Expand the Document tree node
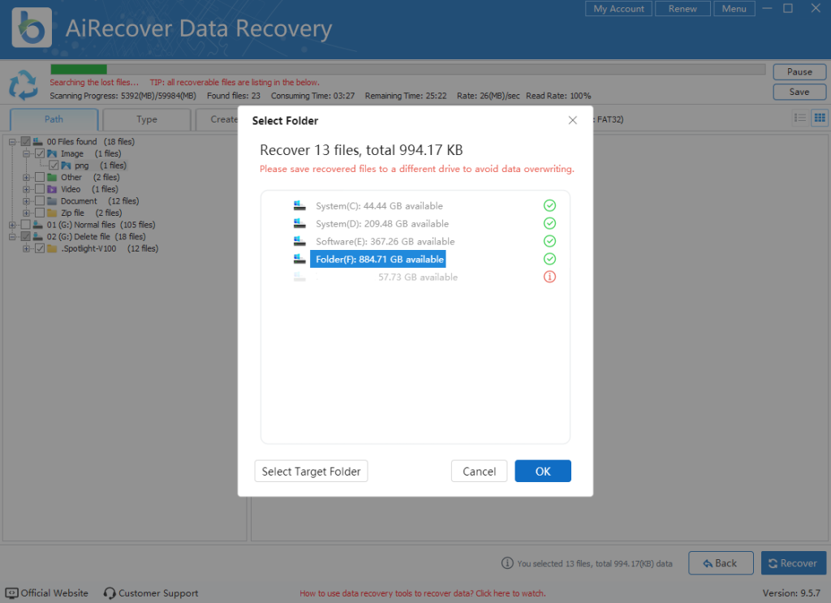Image resolution: width=831 pixels, height=603 pixels. pos(26,201)
